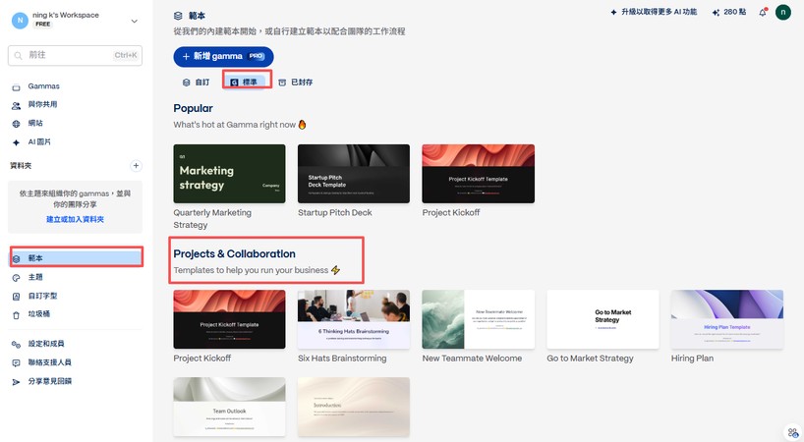The height and width of the screenshot is (442, 804).
Task: Click the Startup Pitch Deck title text
Action: pos(335,212)
